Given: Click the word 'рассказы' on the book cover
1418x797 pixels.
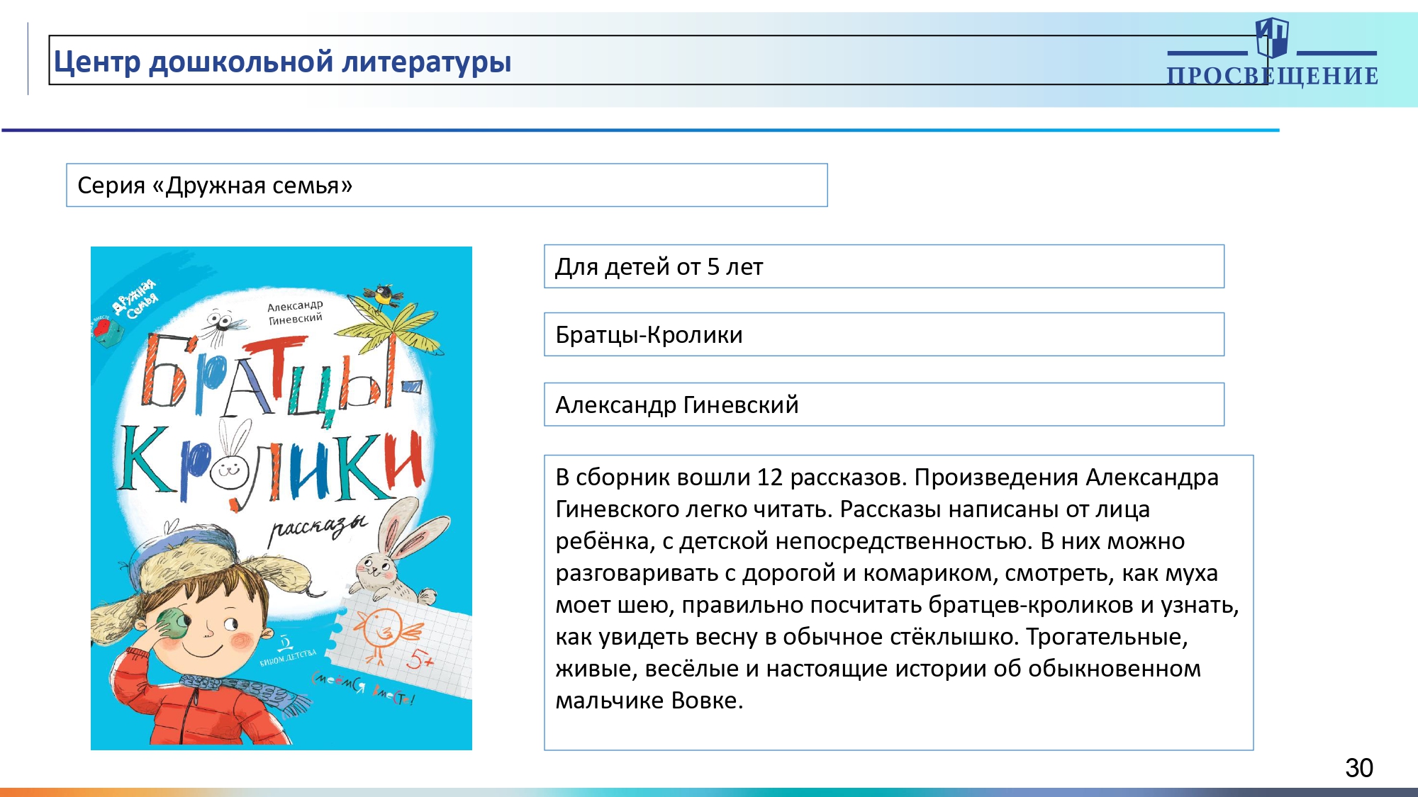Looking at the screenshot, I should [x=318, y=528].
